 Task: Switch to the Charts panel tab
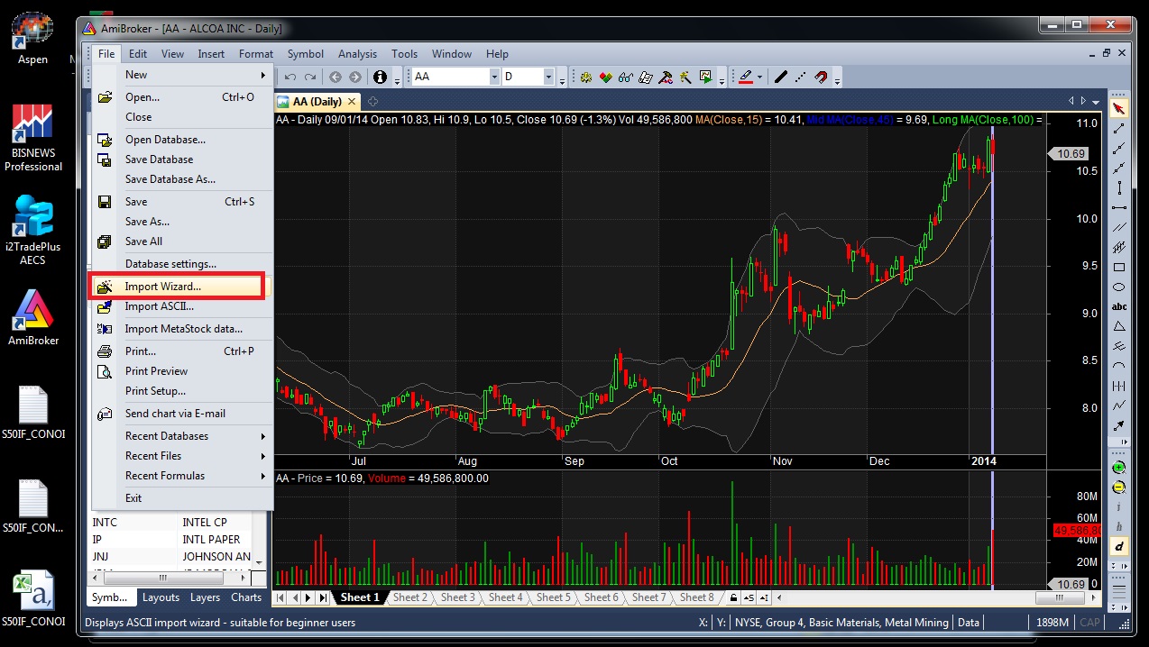246,597
